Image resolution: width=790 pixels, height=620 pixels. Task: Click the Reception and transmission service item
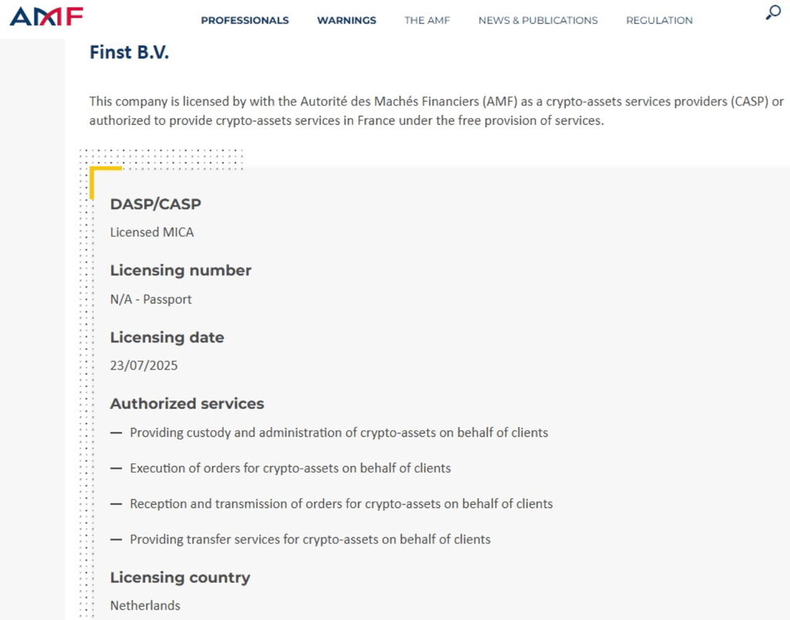341,504
